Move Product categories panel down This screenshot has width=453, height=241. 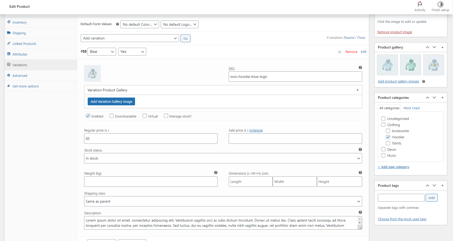pos(434,98)
